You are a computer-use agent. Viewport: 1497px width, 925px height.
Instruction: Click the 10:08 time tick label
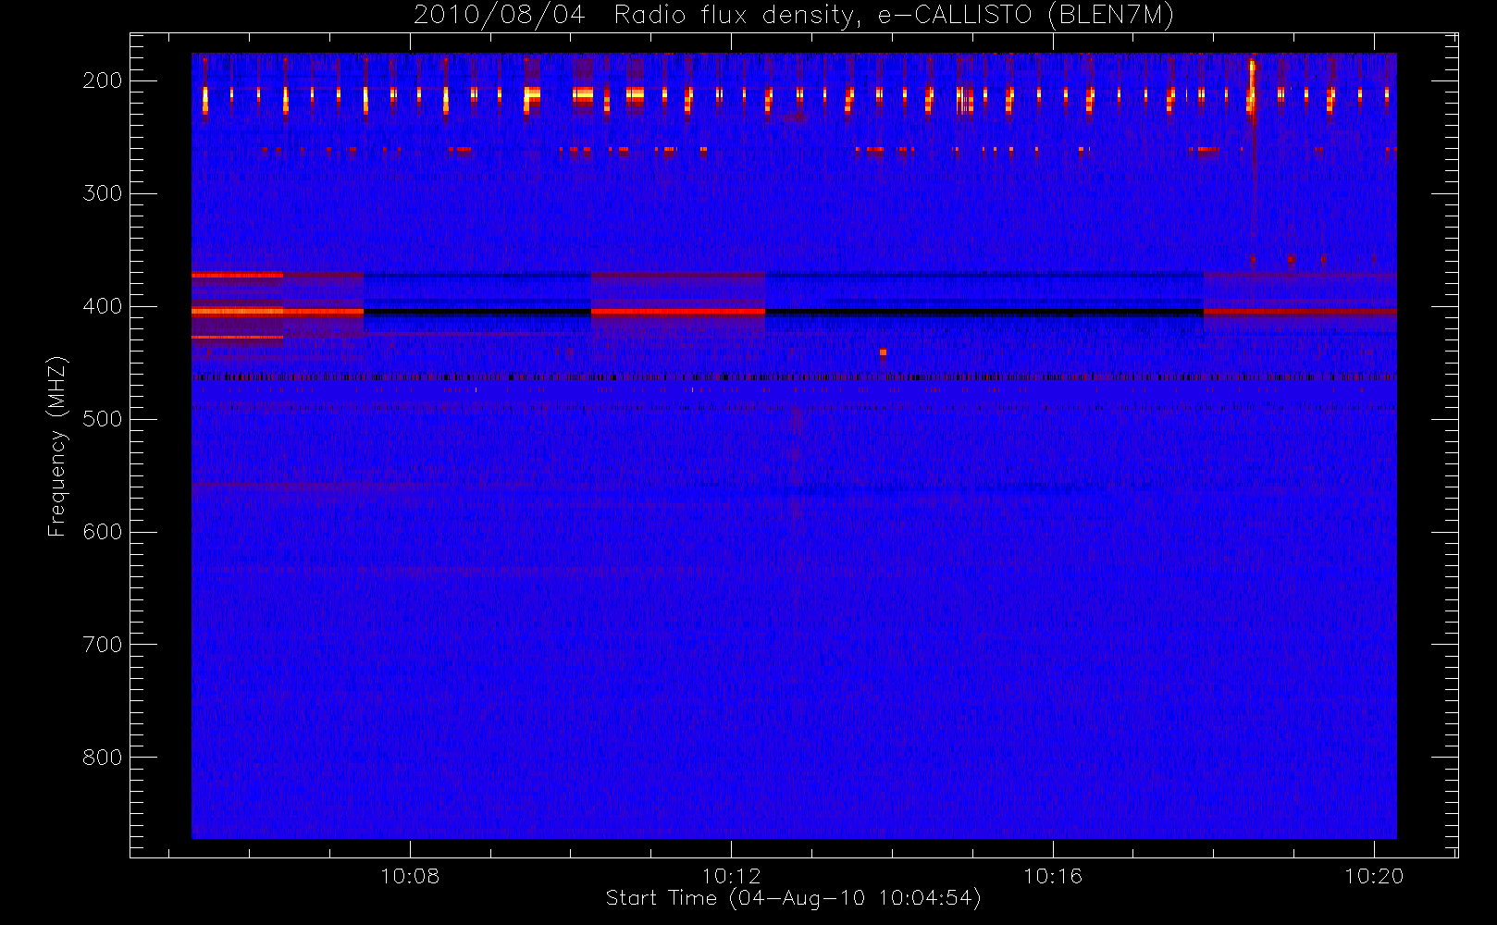[410, 876]
